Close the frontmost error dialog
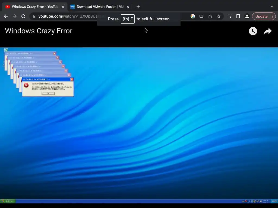The width and height of the screenshot is (278, 208). pos(72,79)
